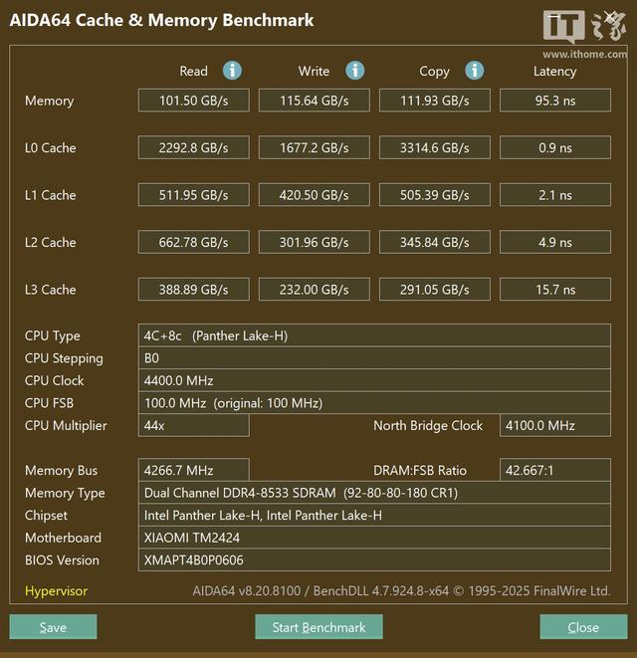637x658 pixels.
Task: Click Motherboard field XIAOMI TM2424
Action: [374, 538]
